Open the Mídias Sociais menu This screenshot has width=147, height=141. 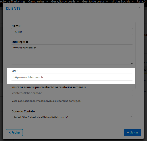pos(122,1)
